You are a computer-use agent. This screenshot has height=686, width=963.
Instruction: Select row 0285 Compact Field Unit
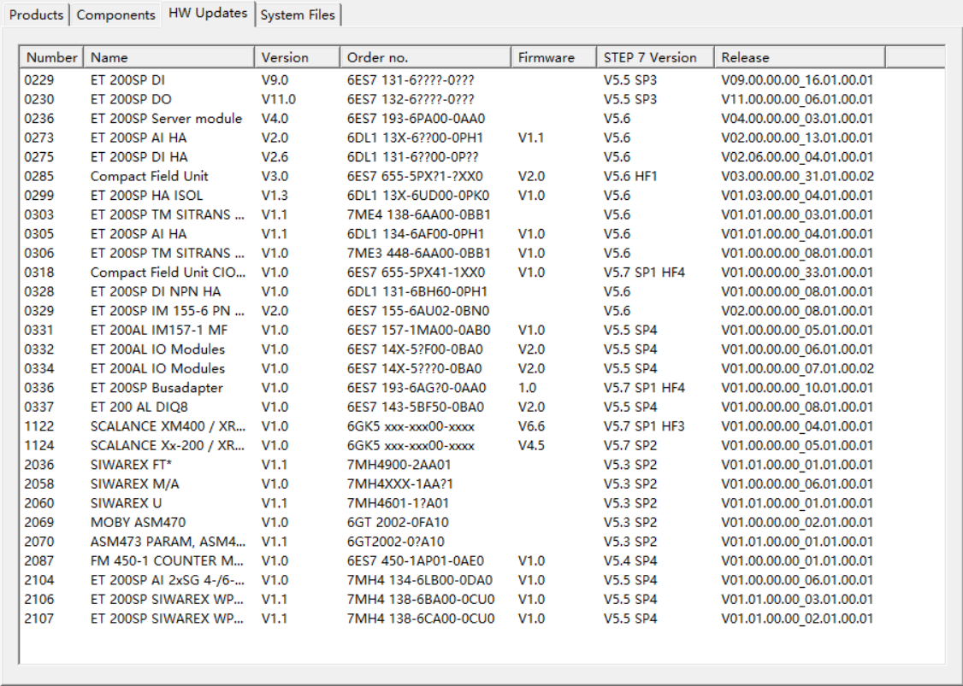[149, 176]
